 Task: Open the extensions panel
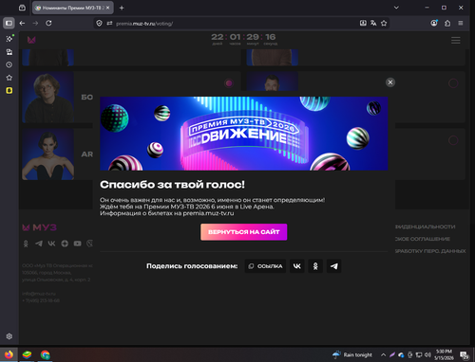coord(447,23)
